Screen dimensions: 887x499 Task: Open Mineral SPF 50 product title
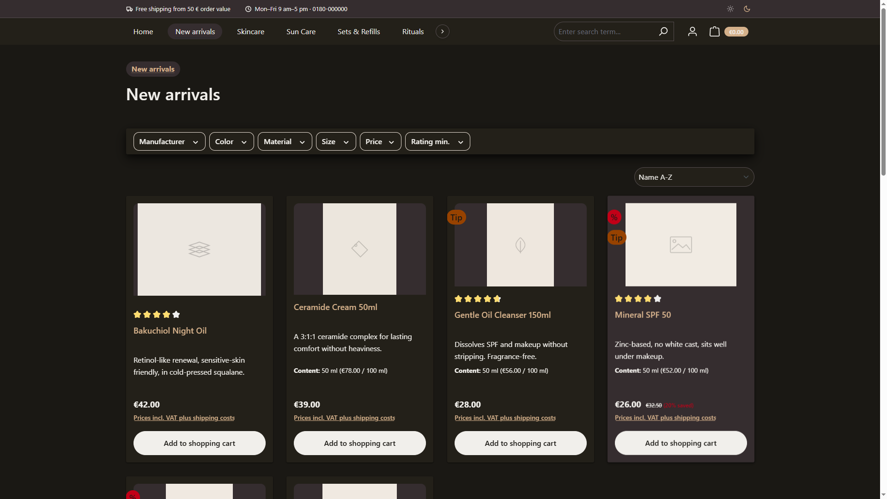click(x=643, y=315)
